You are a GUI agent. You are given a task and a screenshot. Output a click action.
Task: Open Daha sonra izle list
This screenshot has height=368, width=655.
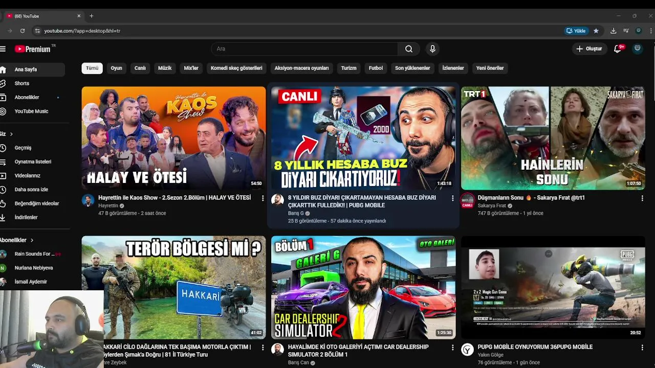(x=32, y=189)
